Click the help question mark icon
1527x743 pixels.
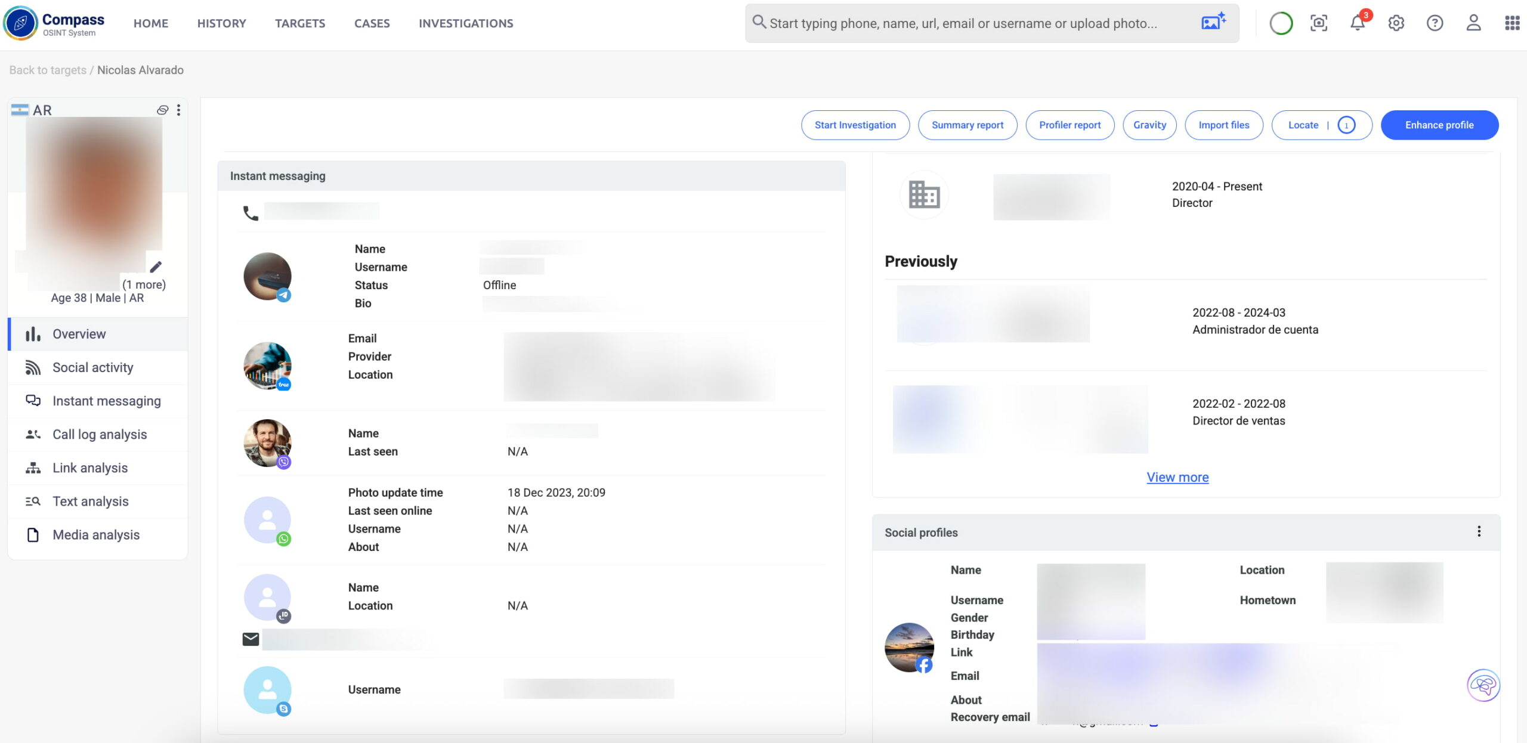1435,23
